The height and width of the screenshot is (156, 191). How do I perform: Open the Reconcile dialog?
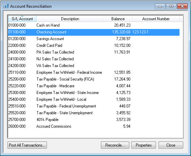115,145
